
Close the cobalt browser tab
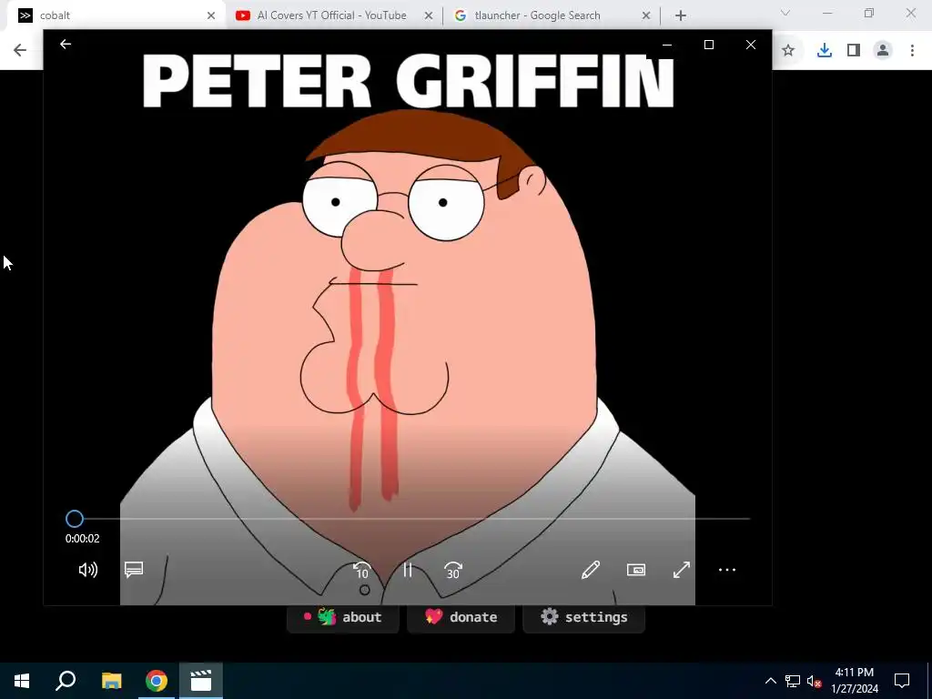(x=211, y=16)
